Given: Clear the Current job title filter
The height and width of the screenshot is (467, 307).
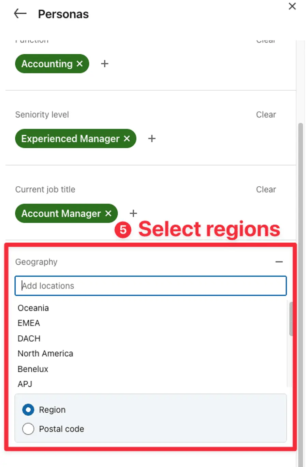Looking at the screenshot, I should 266,189.
